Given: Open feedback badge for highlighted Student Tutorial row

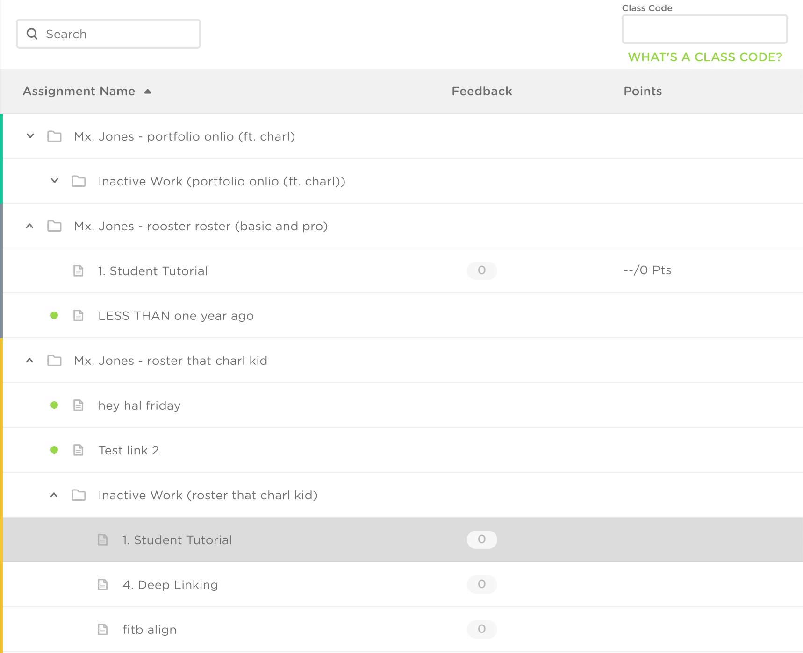Looking at the screenshot, I should point(481,539).
